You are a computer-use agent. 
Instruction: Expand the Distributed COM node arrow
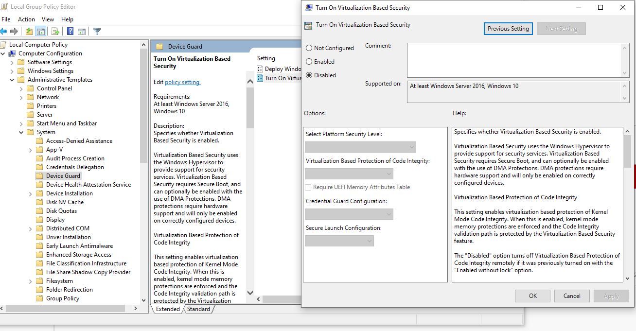tap(31, 228)
